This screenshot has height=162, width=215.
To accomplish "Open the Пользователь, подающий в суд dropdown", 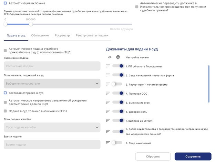I will [52, 83].
